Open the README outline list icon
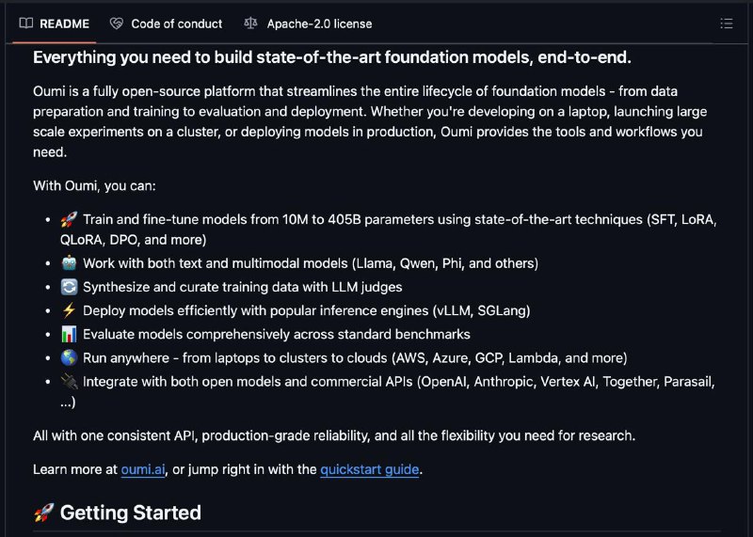 [x=726, y=24]
